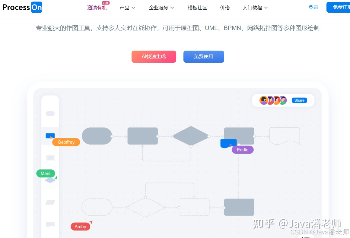This screenshot has height=238, width=350.
Task: Open the 价格 pricing page
Action: [x=225, y=8]
